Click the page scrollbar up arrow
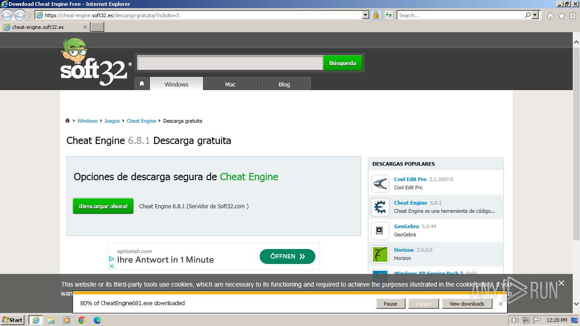The image size is (580, 326). pyautogui.click(x=576, y=43)
